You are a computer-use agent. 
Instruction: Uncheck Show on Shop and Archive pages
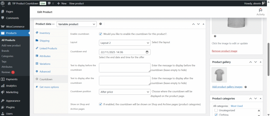click(x=100, y=104)
